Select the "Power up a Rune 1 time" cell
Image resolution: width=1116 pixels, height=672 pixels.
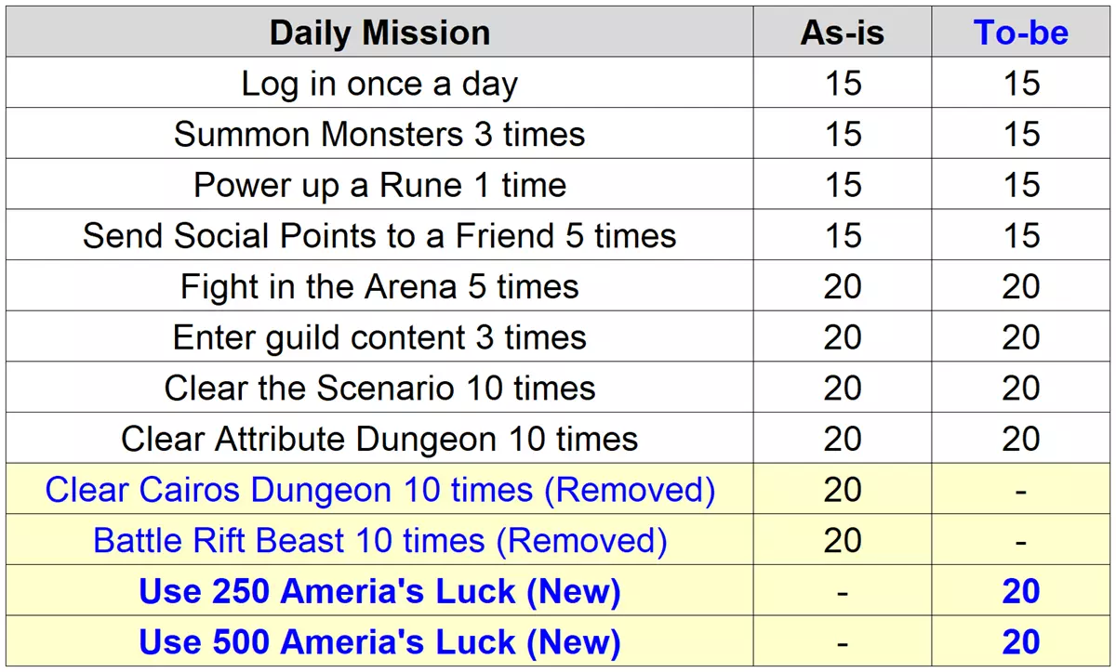(379, 185)
